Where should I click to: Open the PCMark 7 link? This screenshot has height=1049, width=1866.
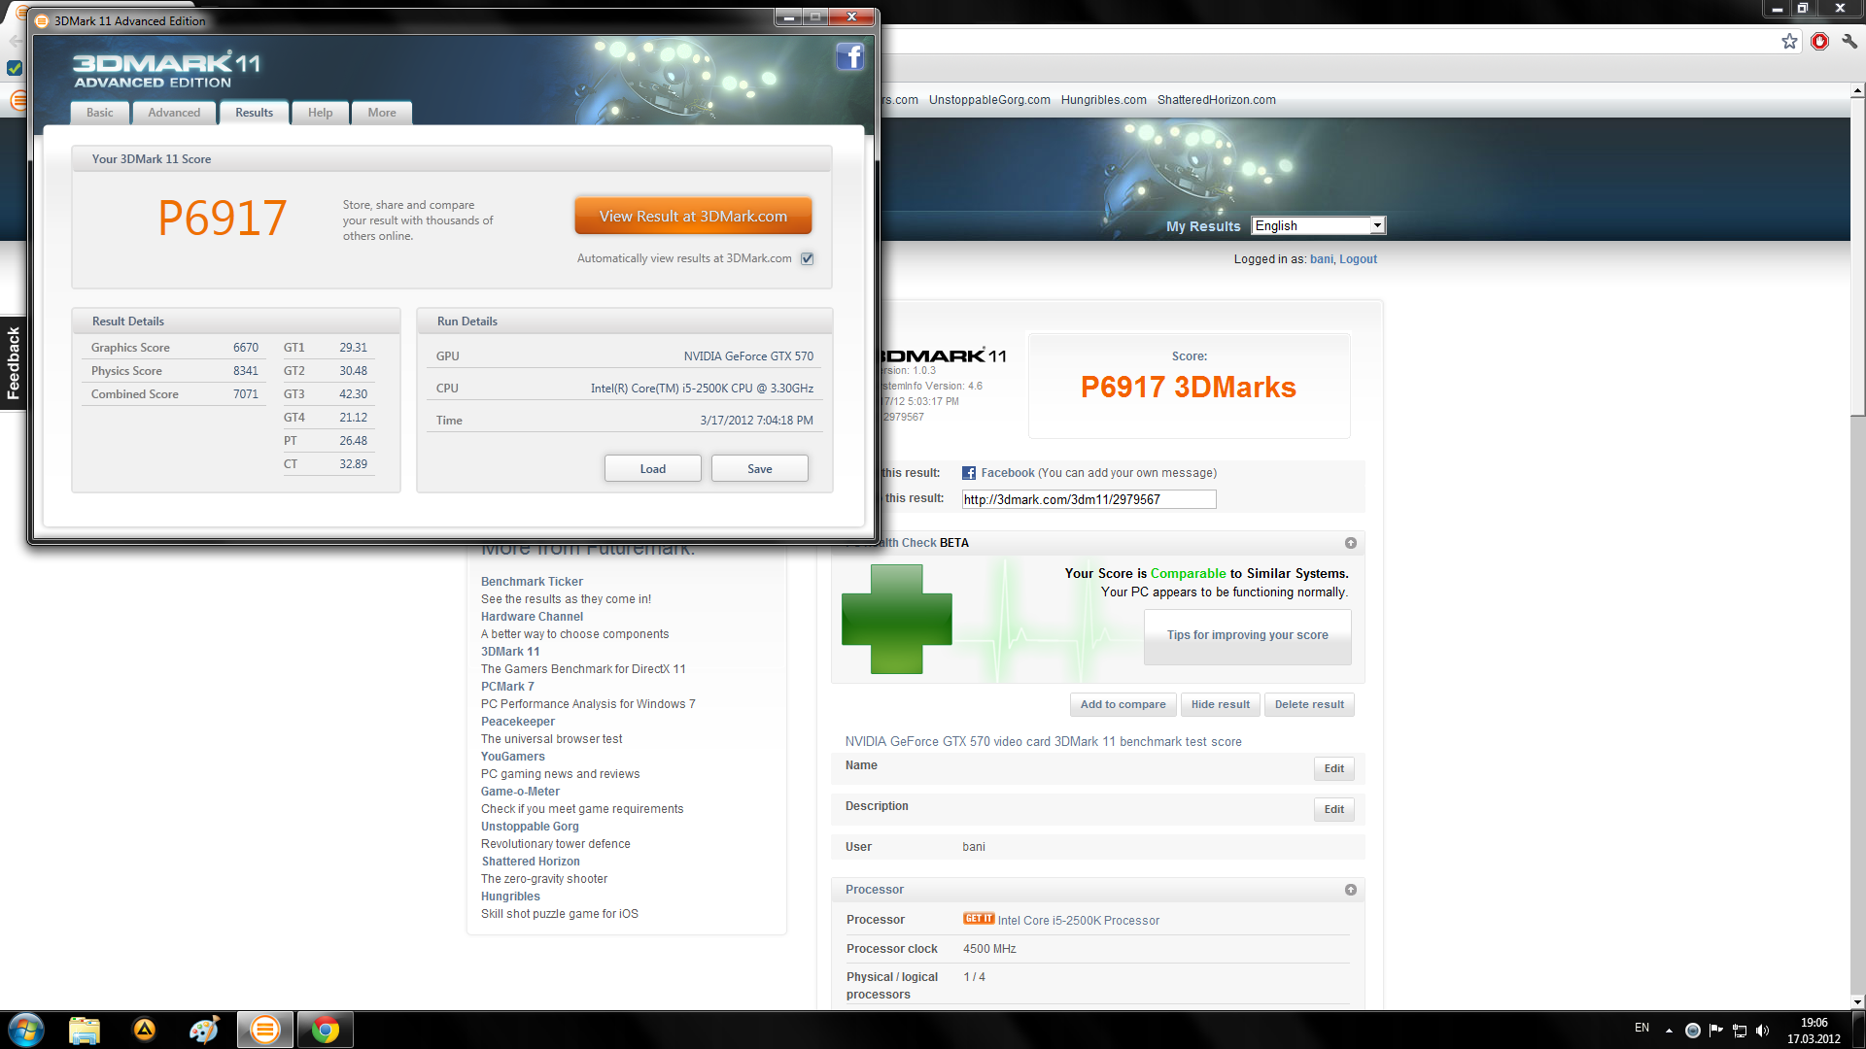(x=507, y=687)
